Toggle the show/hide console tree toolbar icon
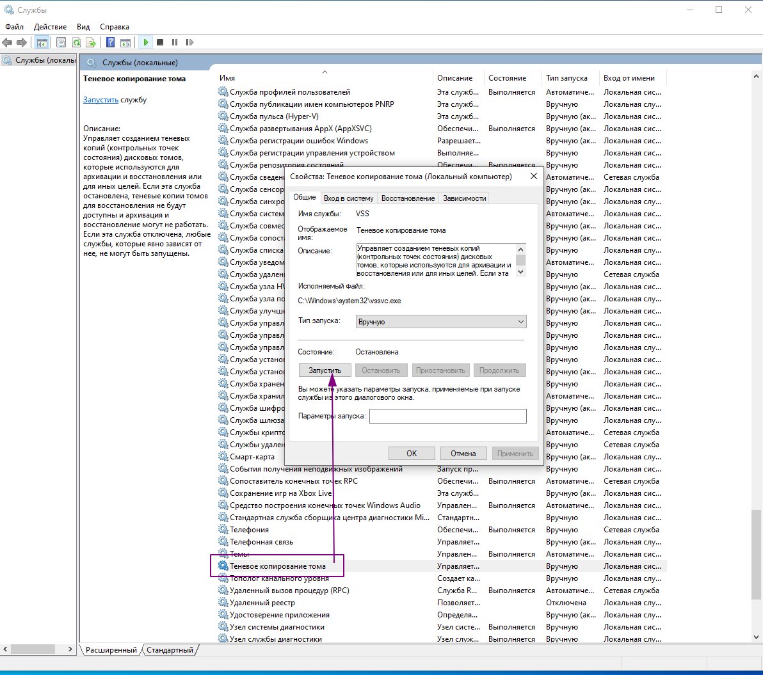Screen dimensions: 763x675 (x=42, y=43)
